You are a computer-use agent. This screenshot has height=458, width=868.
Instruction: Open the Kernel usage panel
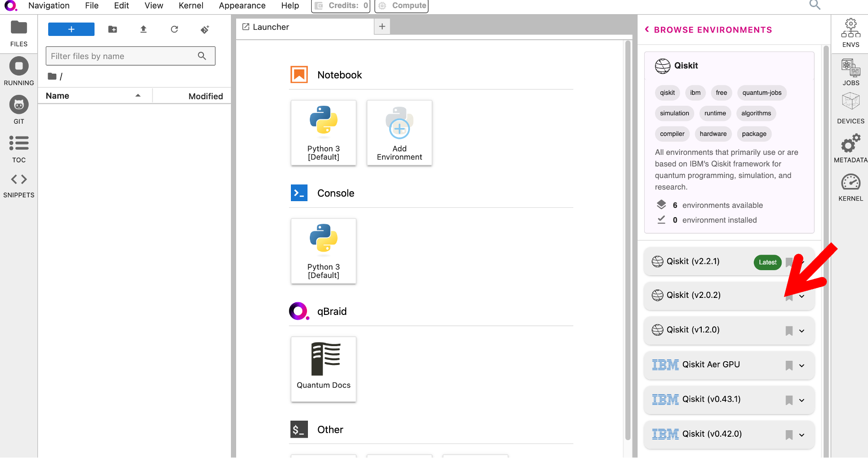point(851,187)
